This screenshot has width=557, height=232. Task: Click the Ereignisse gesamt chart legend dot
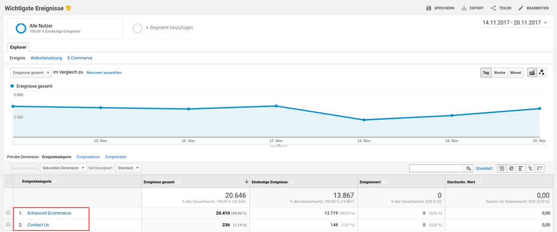click(13, 86)
